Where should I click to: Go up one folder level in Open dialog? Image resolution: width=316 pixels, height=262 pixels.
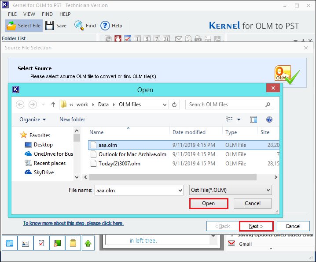tap(53, 105)
